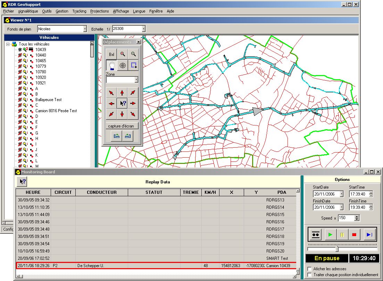Select the hand pan tool

coord(111,65)
